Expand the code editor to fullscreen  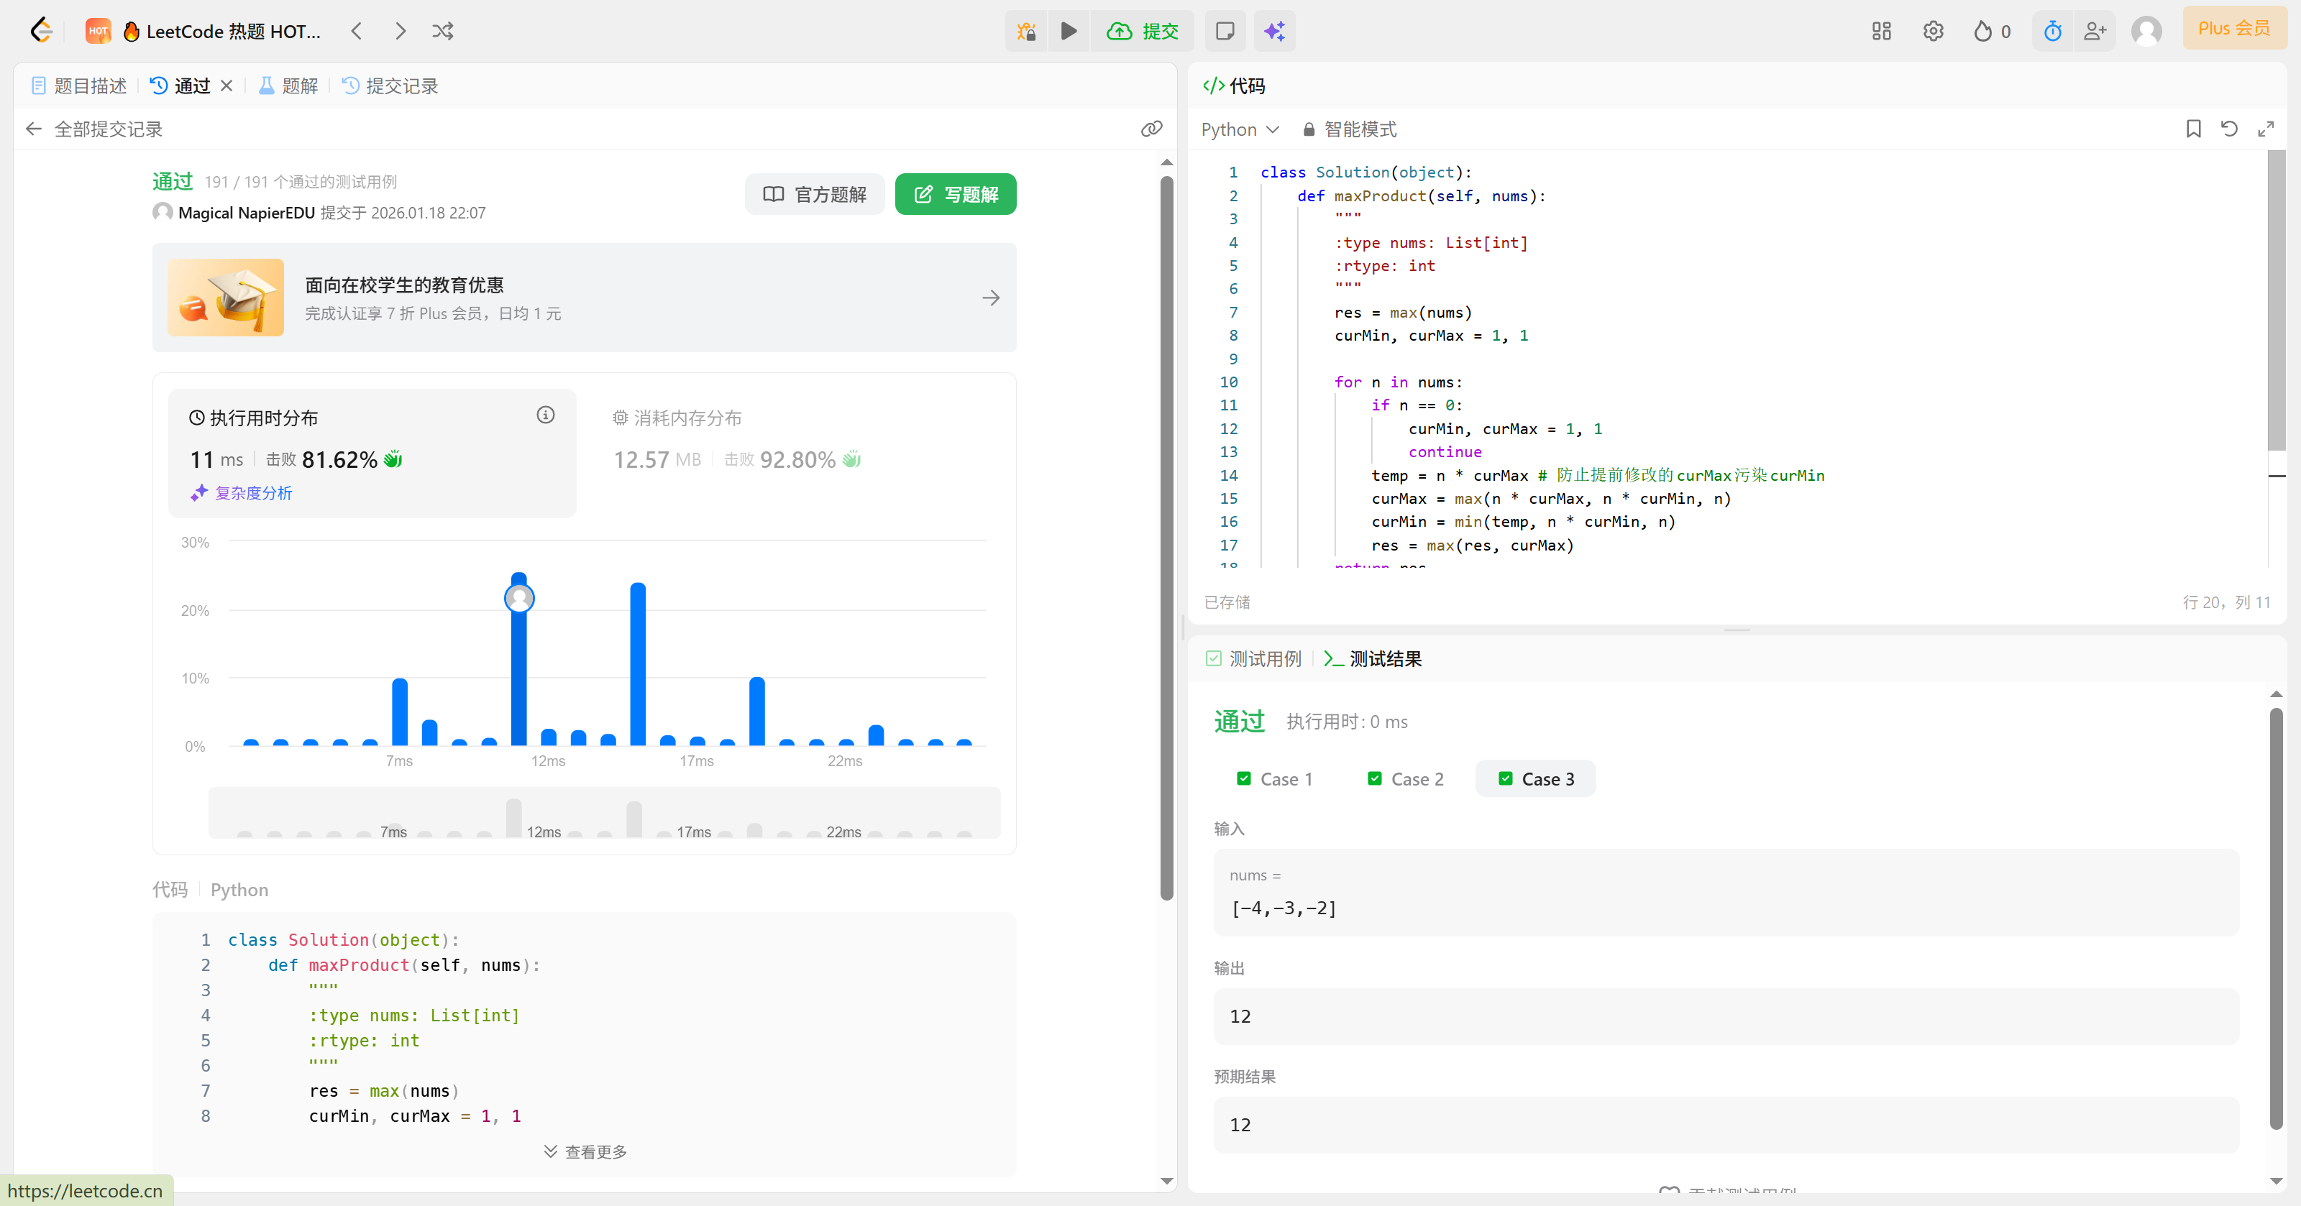2265,129
